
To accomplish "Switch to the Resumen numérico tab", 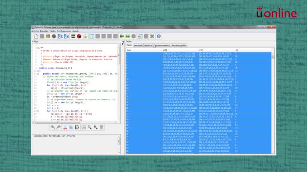I will (162, 45).
